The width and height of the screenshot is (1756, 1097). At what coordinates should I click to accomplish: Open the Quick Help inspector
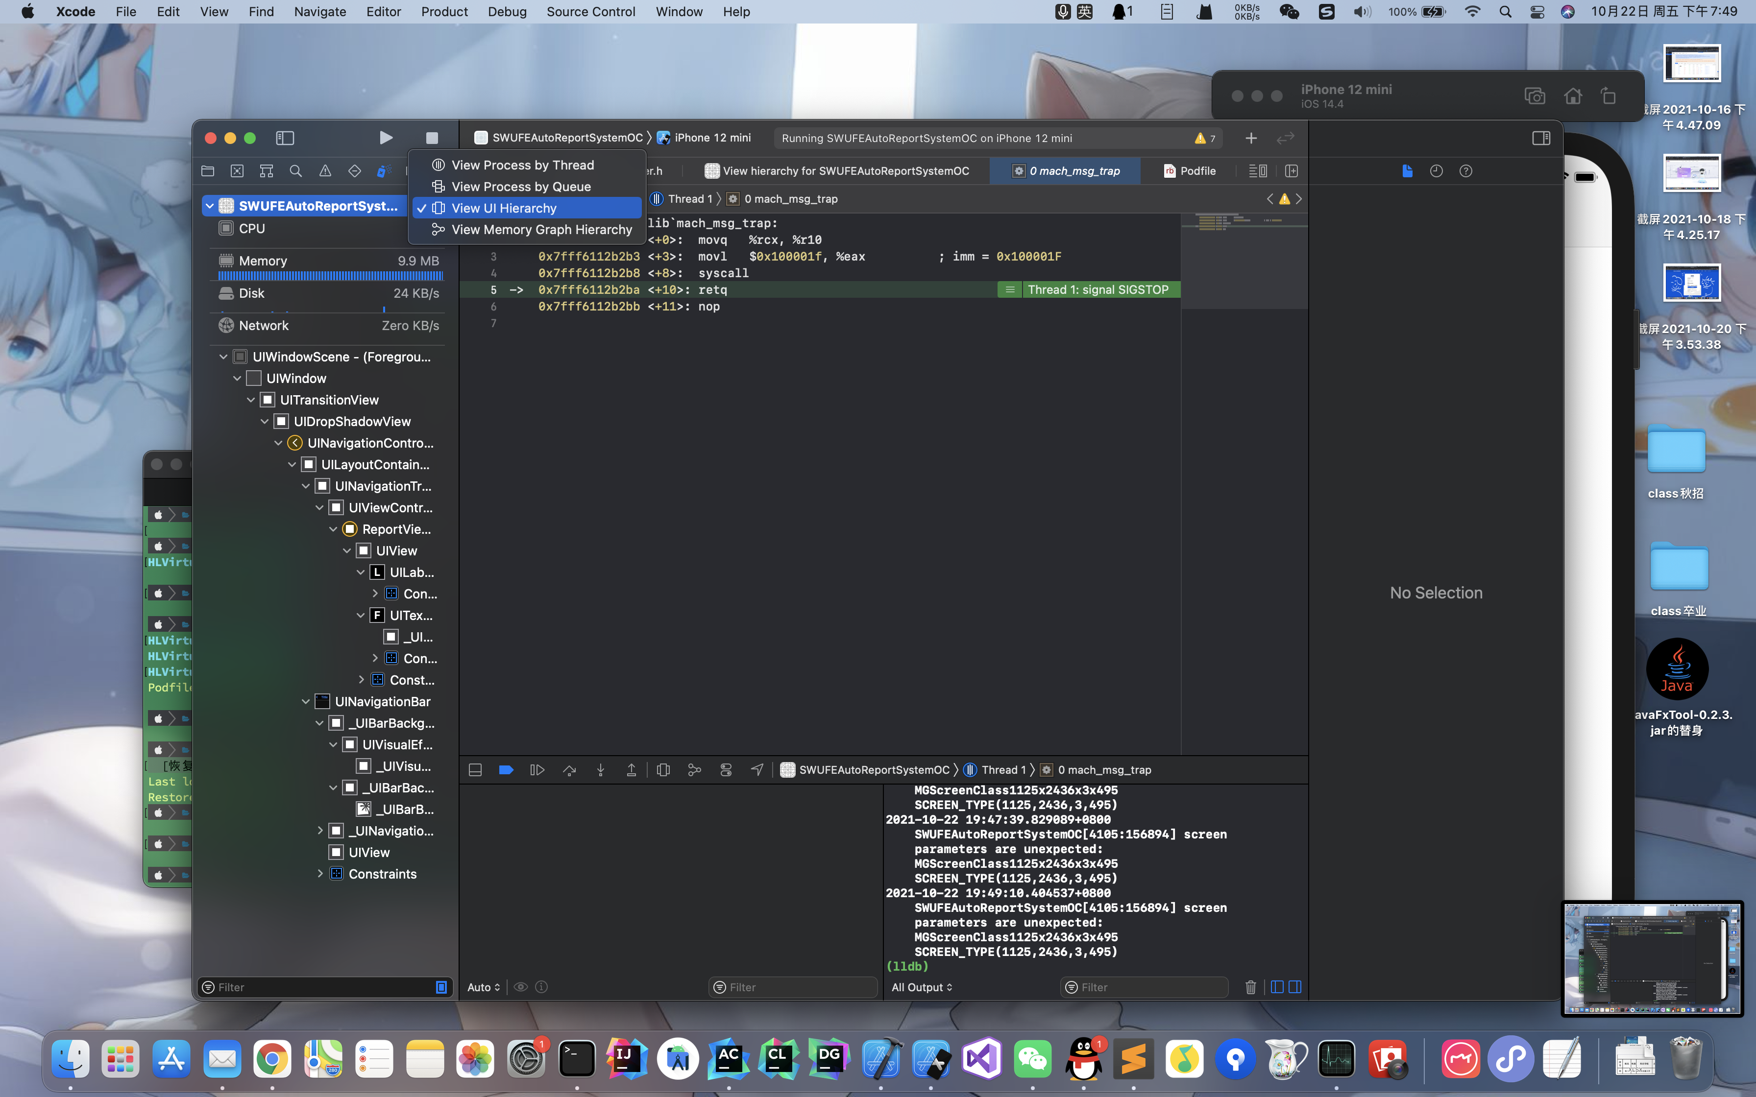(1466, 171)
